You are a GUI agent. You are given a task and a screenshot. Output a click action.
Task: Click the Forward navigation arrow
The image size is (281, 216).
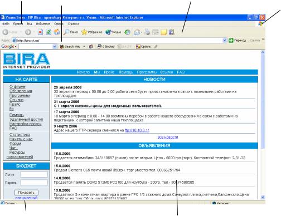coord(28,32)
